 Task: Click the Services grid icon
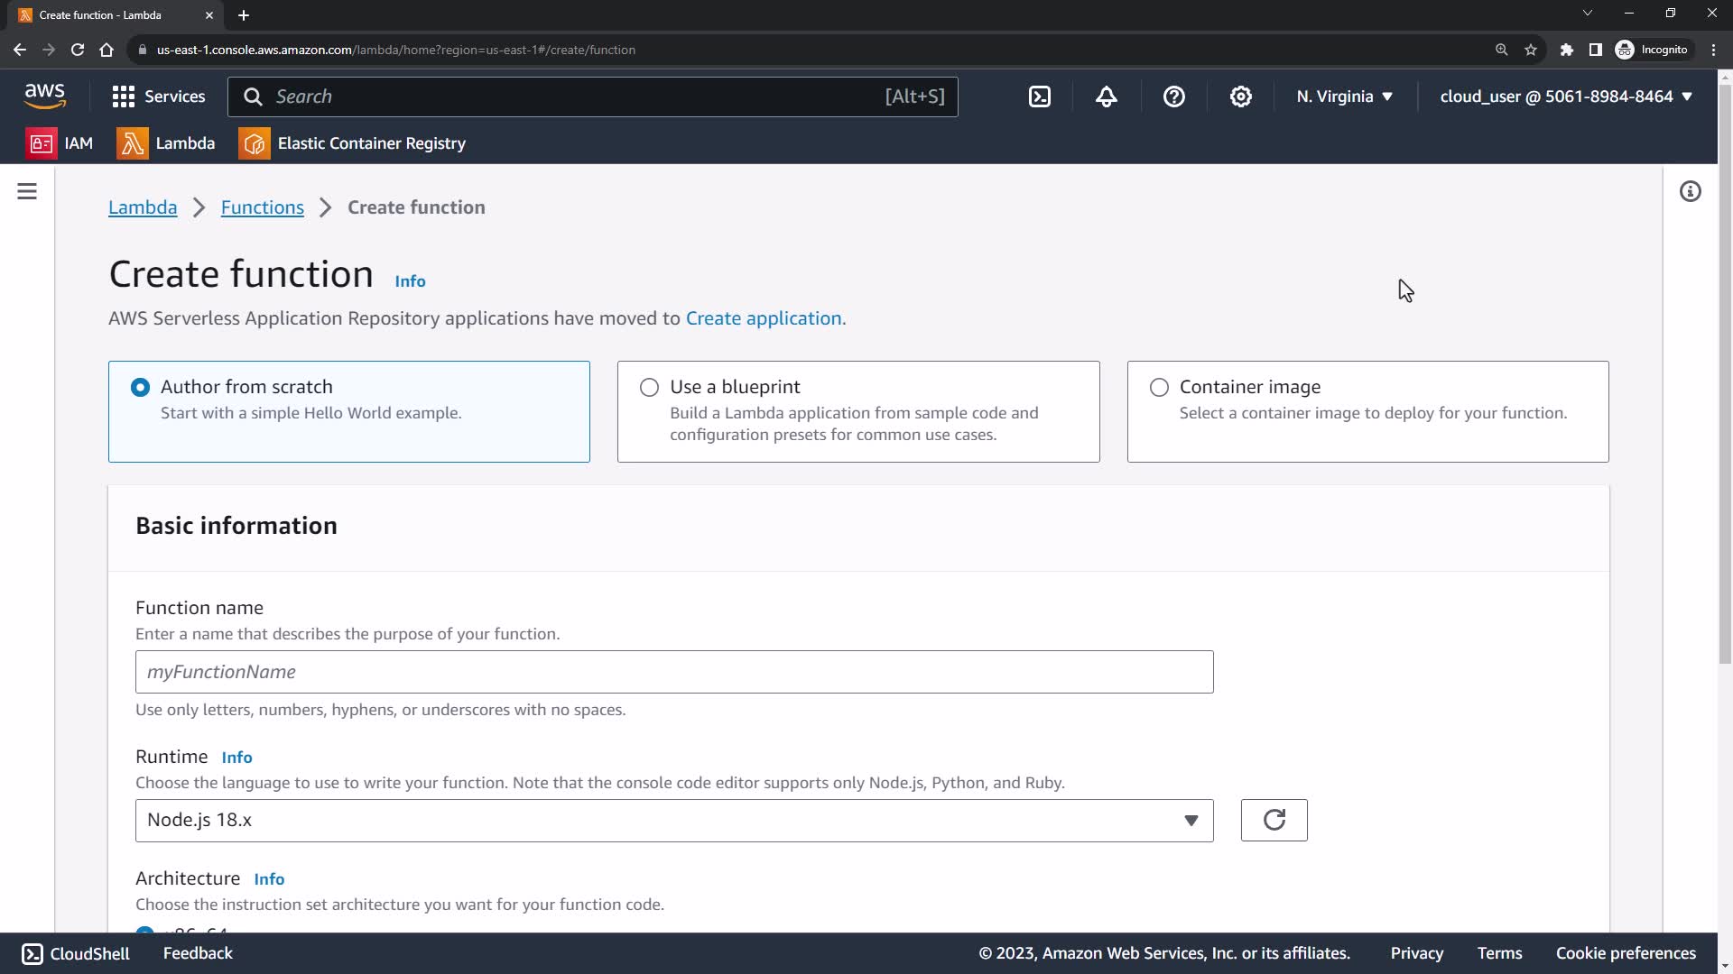point(124,96)
